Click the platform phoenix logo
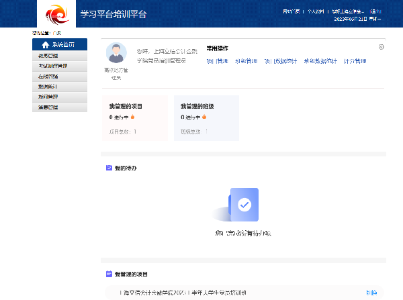This screenshot has height=300, width=403. point(56,13)
